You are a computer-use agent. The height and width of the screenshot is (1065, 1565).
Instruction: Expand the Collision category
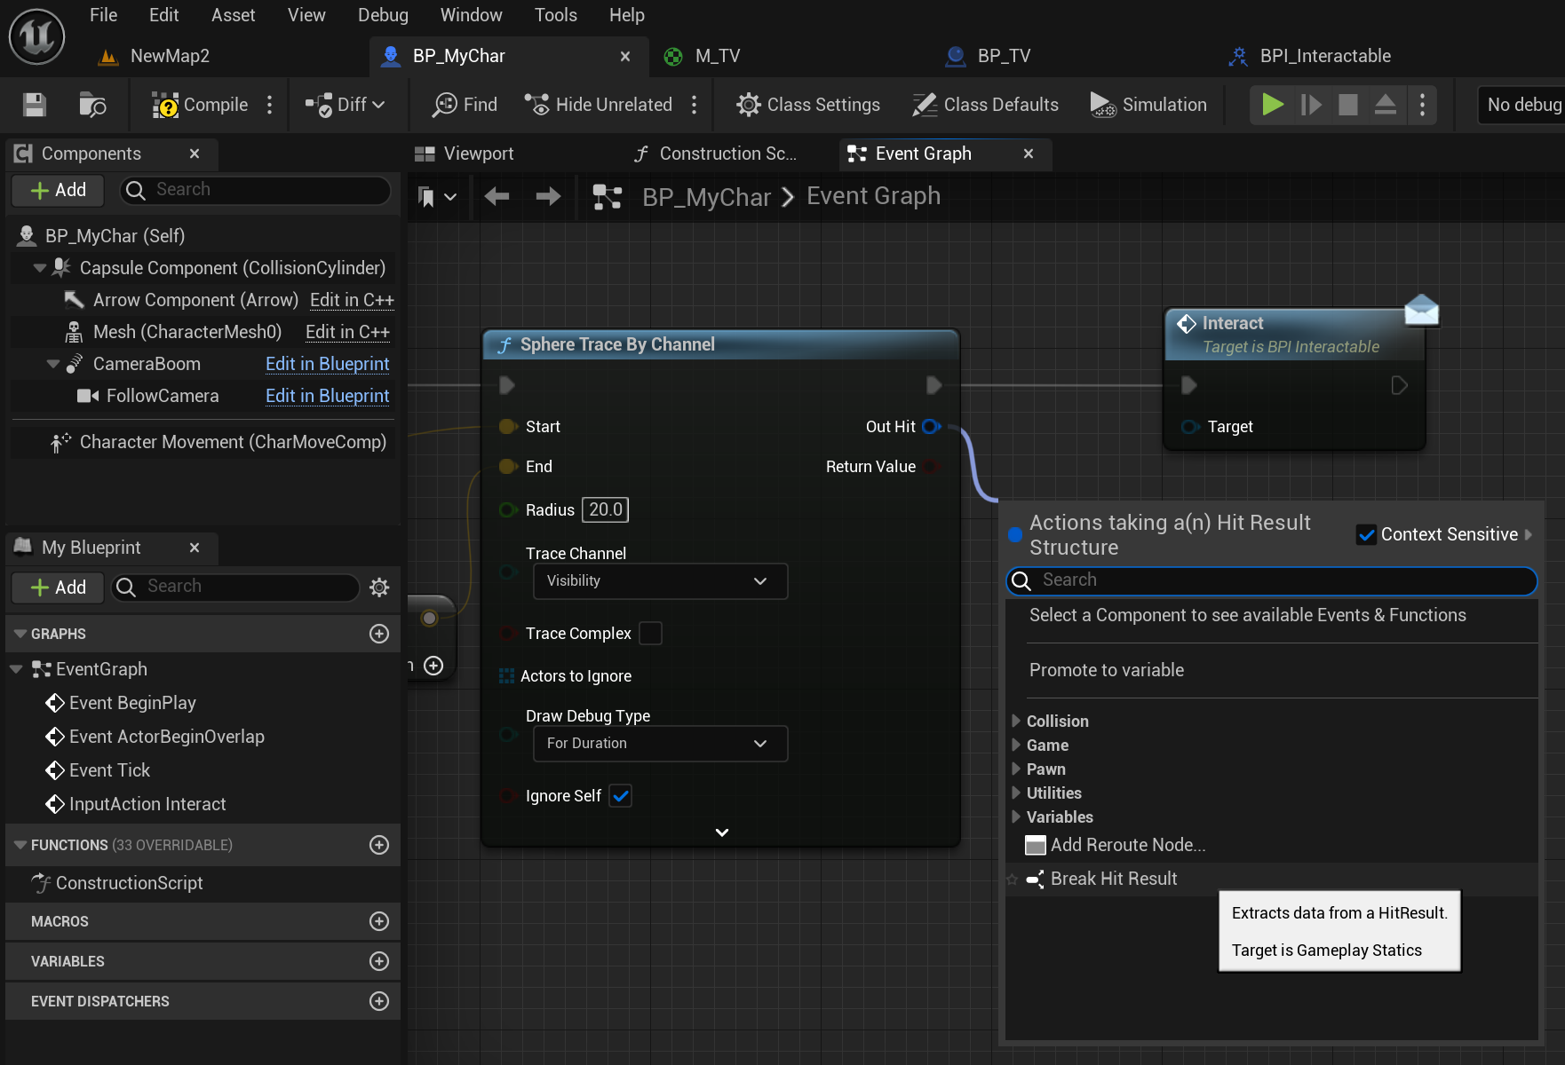1016,721
